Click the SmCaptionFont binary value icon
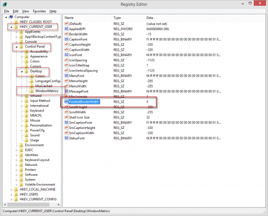This screenshot has height=216, width=268. tap(66, 123)
